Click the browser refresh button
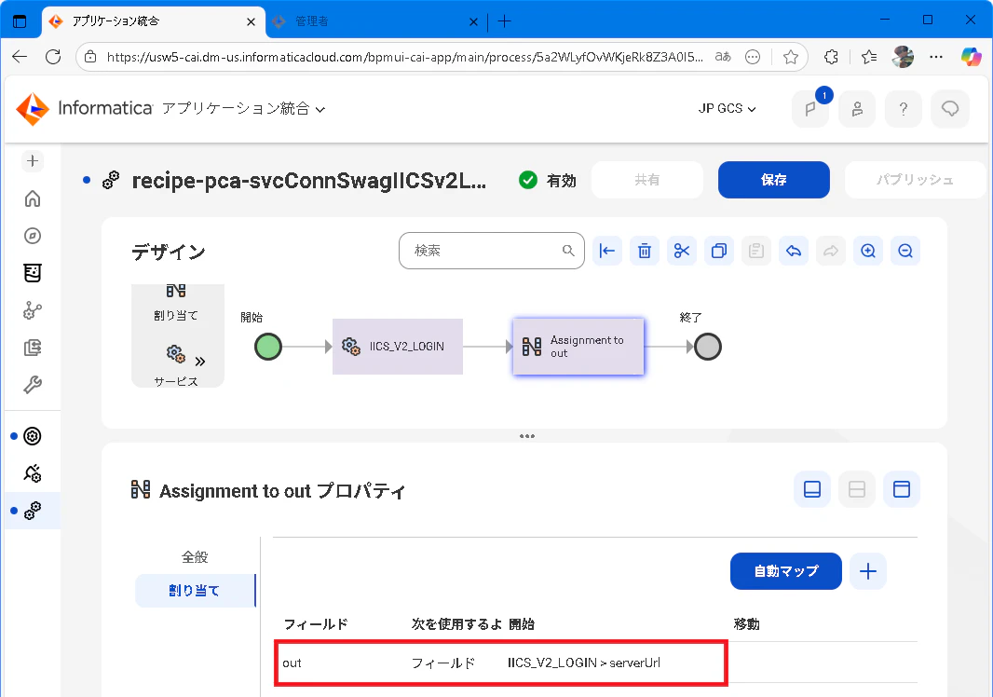The image size is (993, 697). [53, 57]
